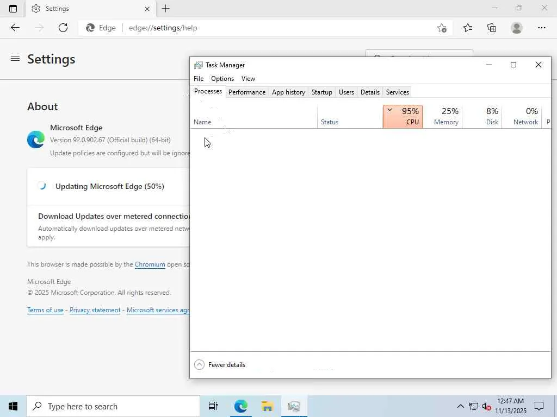Switch to the App history tab
Viewport: 557px width, 417px height.
[x=288, y=92]
